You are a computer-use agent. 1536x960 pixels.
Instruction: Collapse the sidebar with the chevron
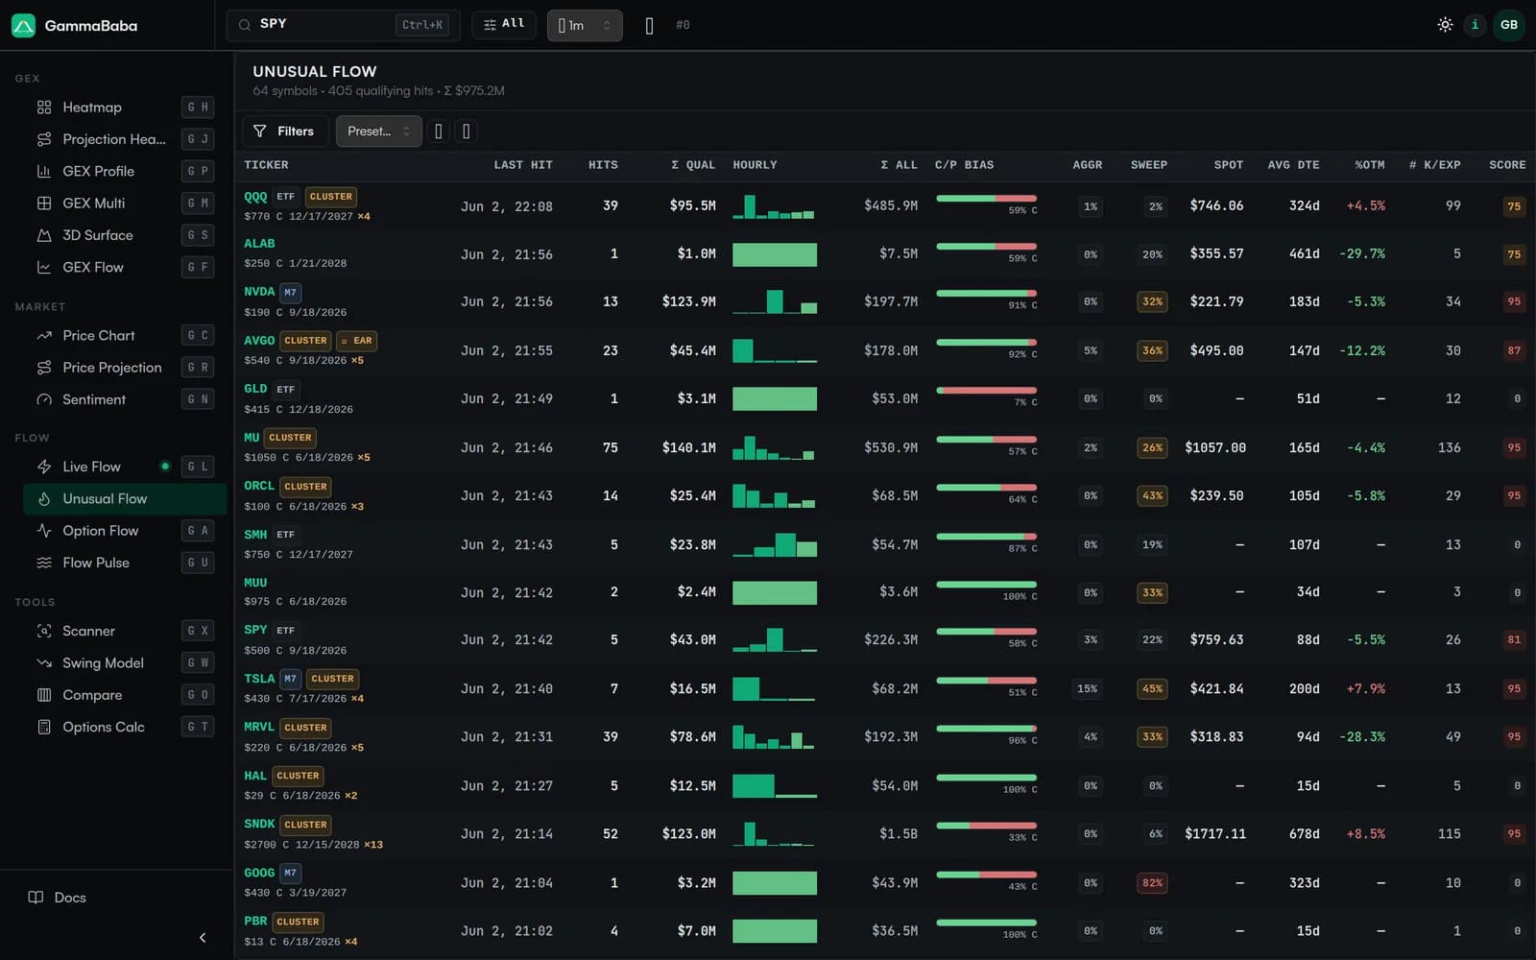click(x=203, y=938)
